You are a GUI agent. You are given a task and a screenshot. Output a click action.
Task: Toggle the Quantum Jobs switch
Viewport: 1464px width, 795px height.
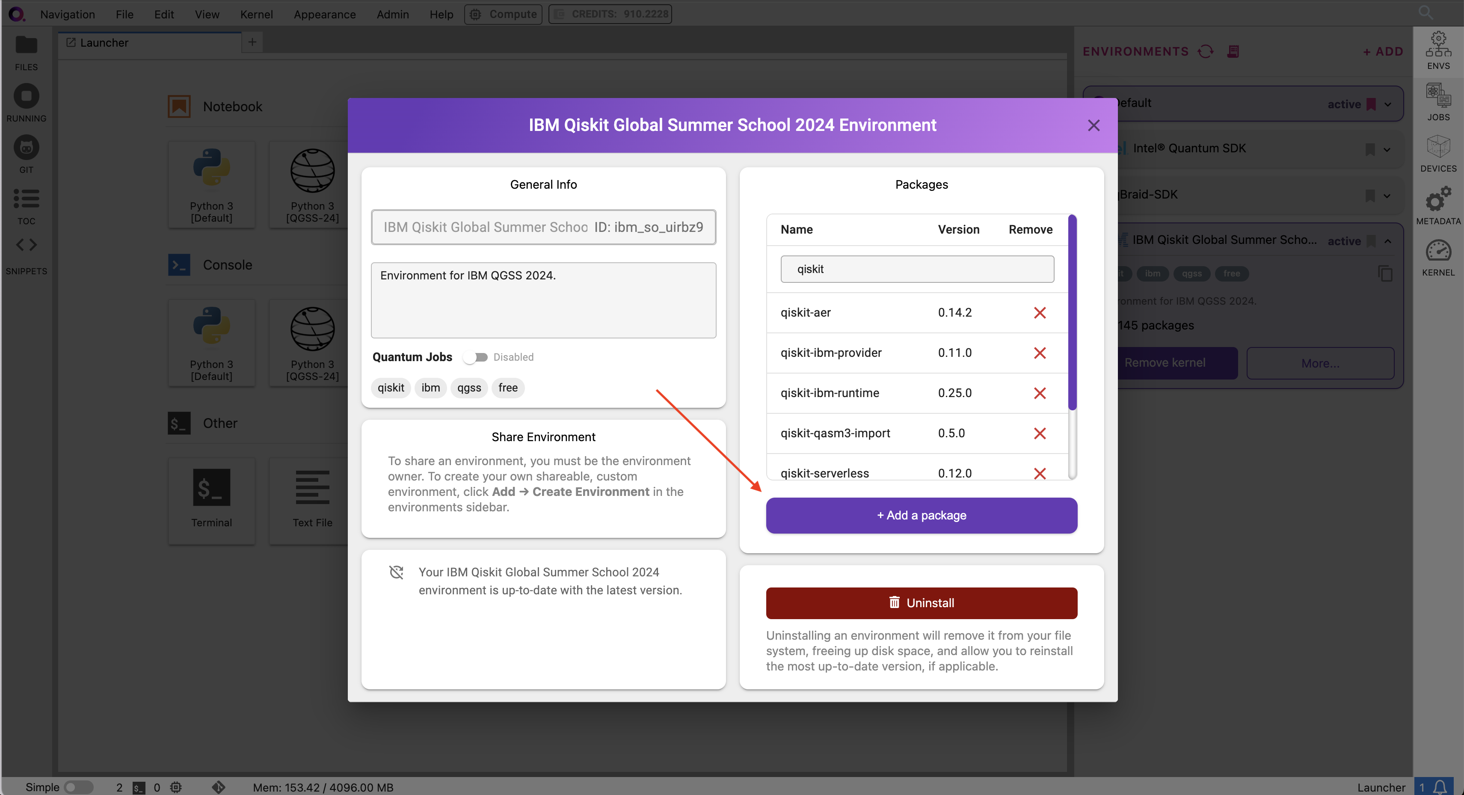click(475, 357)
